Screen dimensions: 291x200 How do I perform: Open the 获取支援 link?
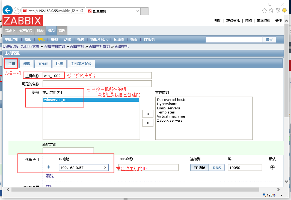click(x=233, y=21)
